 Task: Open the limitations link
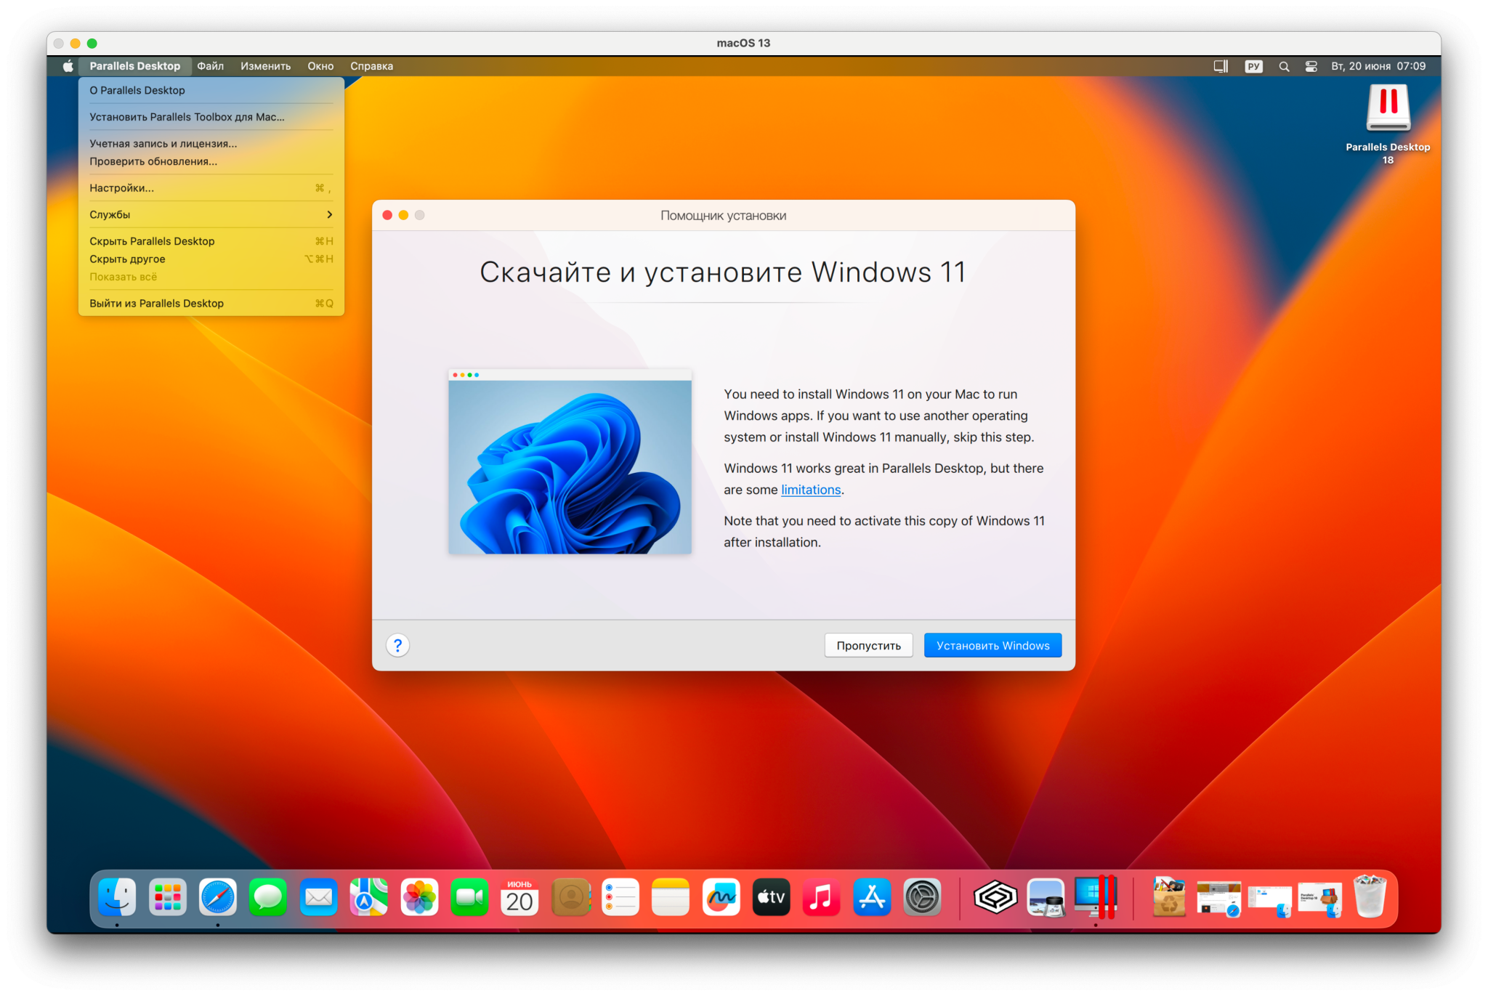pos(811,490)
